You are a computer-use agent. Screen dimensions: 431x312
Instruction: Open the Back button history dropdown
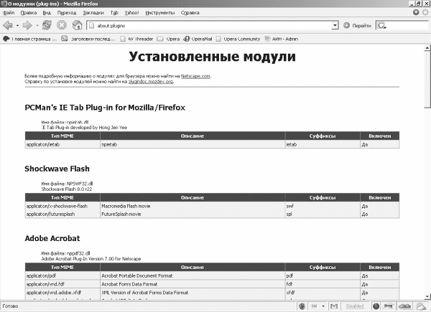tap(17, 26)
